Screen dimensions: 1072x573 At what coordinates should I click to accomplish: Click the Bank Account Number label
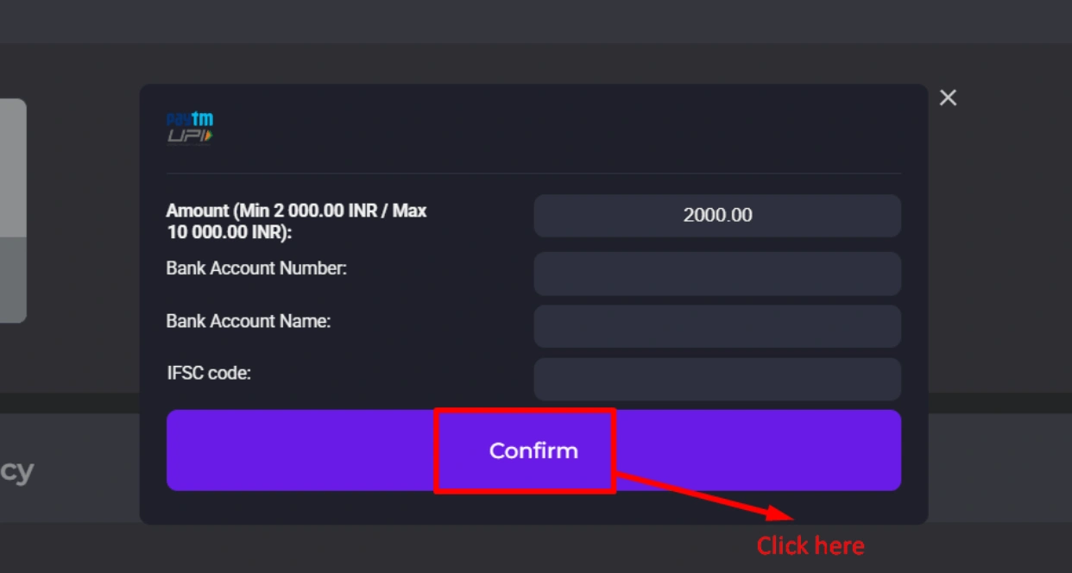(x=256, y=268)
